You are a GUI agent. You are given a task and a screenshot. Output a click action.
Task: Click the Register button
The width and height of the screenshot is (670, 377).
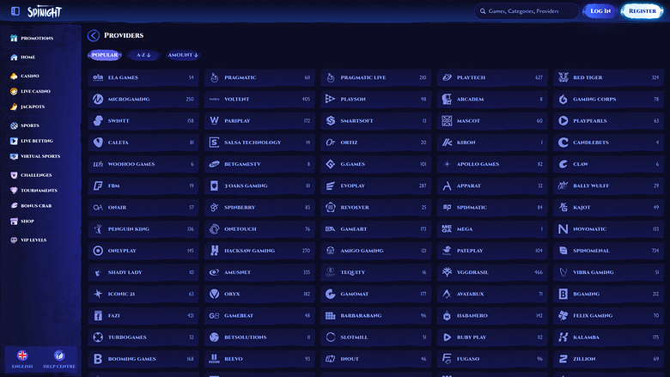tap(642, 11)
